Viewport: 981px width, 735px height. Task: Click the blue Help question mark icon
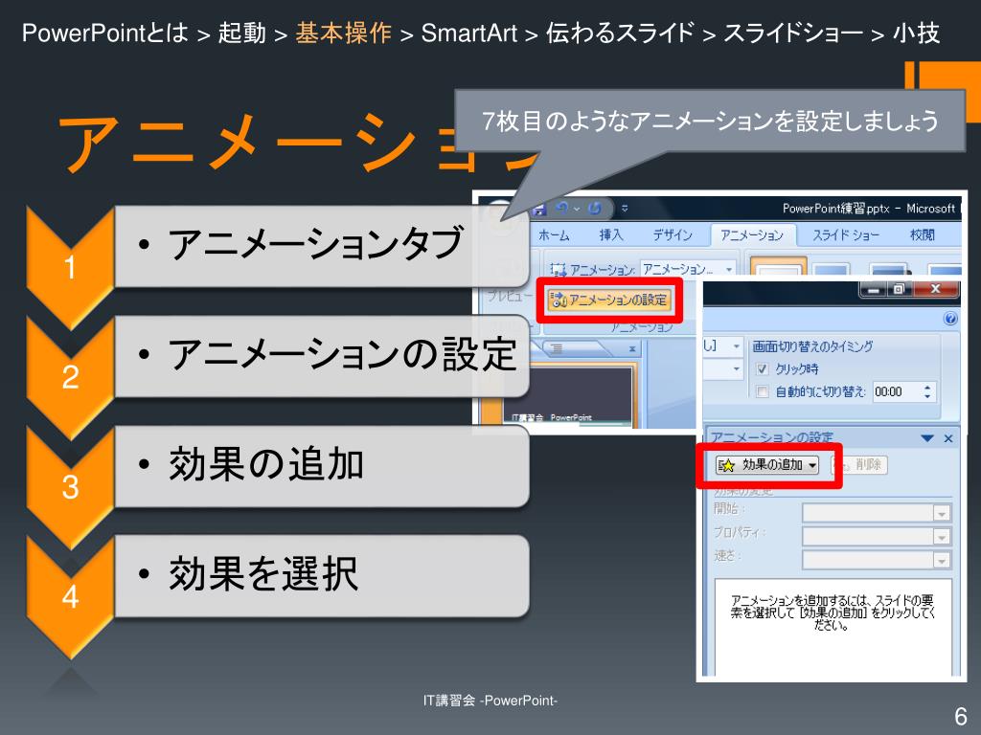949,320
